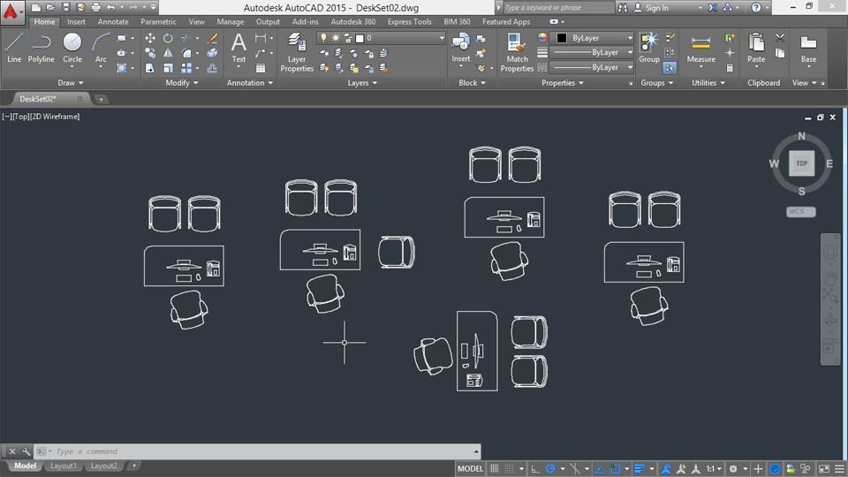Toggle ortho mode in status bar

coord(535,468)
